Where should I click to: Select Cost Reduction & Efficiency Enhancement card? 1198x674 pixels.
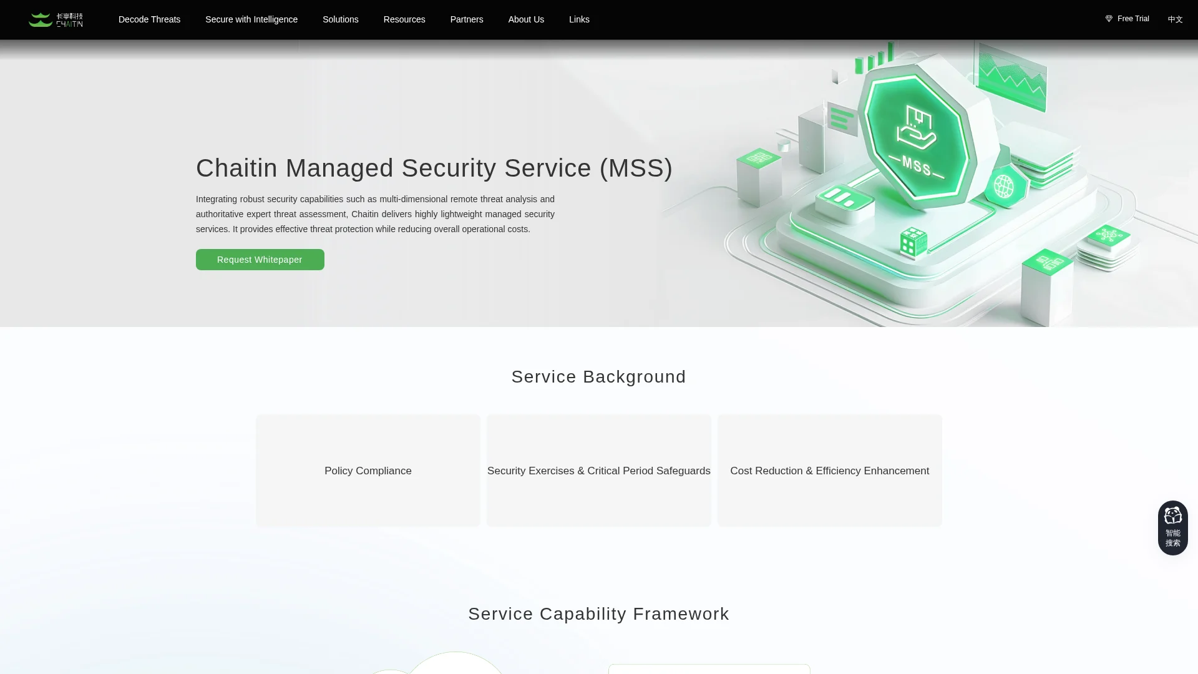click(x=830, y=471)
